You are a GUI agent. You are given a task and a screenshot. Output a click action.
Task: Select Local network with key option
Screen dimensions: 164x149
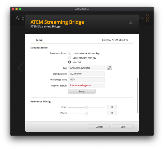point(70,58)
